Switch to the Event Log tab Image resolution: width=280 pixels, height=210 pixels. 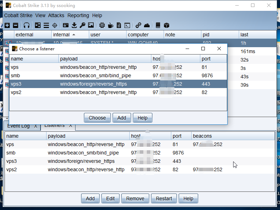coord(19,126)
